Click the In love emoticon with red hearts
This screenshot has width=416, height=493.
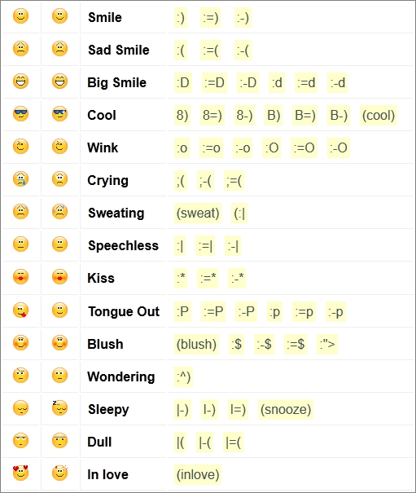tap(20, 473)
